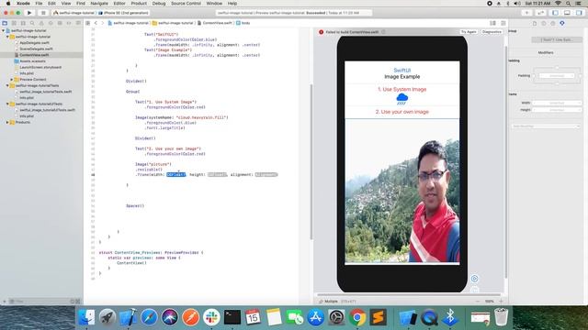Open the Project navigator folder icon
This screenshot has height=330, width=588.
[x=5, y=23]
